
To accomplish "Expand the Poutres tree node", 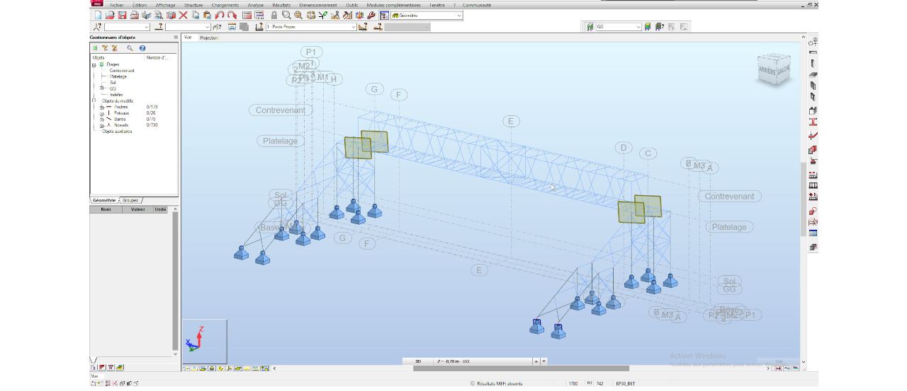I will [102, 107].
